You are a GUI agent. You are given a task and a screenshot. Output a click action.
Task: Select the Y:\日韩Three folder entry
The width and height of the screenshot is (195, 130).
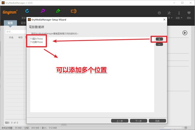click(x=36, y=42)
